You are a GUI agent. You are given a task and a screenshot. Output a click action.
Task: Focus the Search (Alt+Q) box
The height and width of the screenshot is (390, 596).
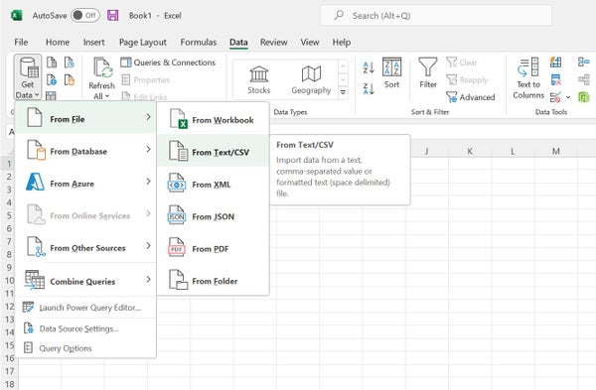(436, 16)
